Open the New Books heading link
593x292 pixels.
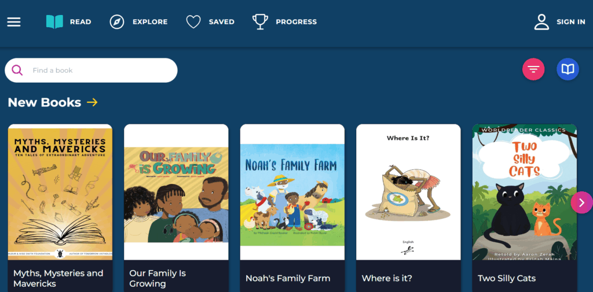click(44, 102)
